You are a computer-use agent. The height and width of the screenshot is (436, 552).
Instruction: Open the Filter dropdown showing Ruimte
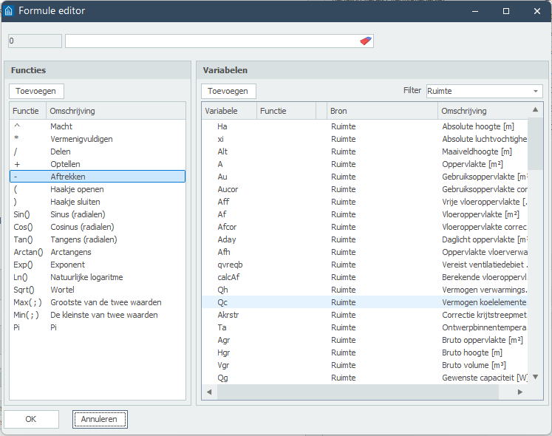coord(484,91)
